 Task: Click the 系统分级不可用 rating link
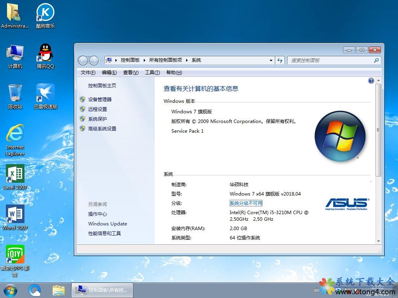click(246, 203)
